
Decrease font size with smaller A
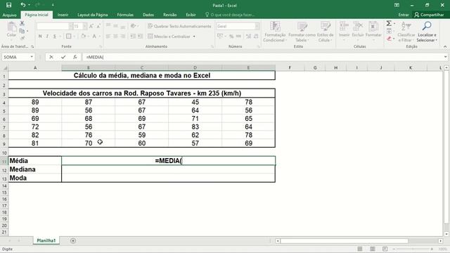pos(98,27)
